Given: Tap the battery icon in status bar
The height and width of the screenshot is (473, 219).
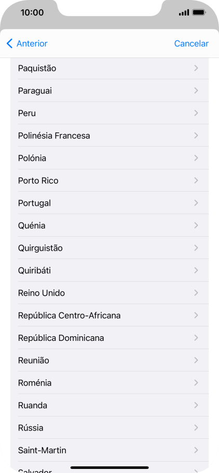Looking at the screenshot, I should (x=199, y=12).
